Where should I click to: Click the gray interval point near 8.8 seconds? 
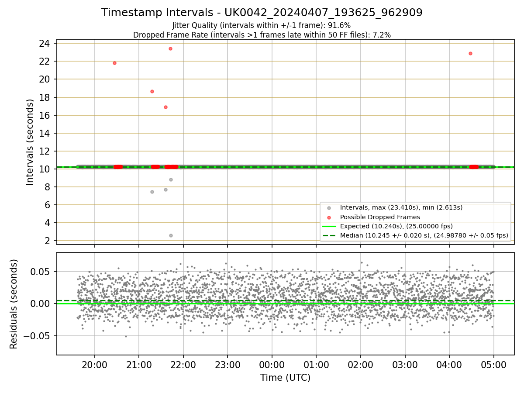coord(171,179)
